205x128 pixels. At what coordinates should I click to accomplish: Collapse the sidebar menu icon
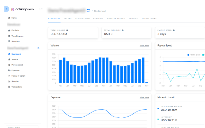click(x=41, y=9)
